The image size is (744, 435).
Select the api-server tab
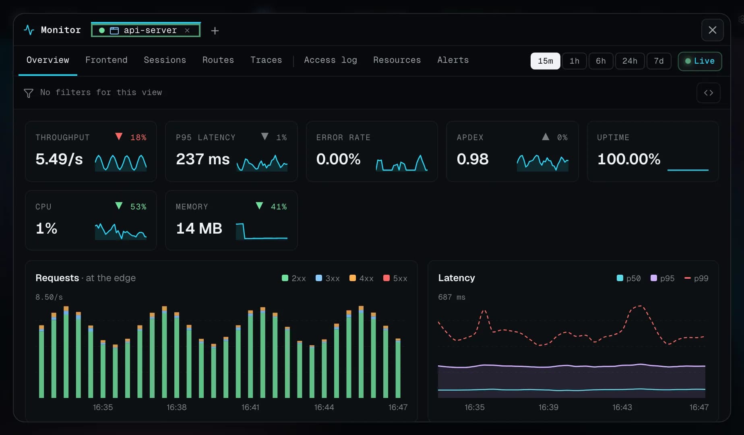click(x=146, y=30)
